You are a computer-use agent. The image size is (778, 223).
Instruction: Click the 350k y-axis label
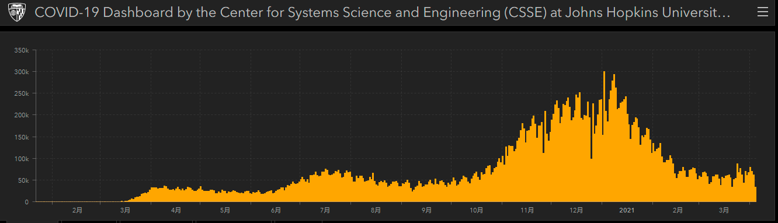22,50
